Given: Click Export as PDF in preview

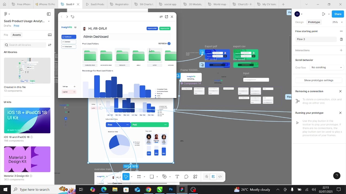Looking at the screenshot, I should click(x=152, y=29).
